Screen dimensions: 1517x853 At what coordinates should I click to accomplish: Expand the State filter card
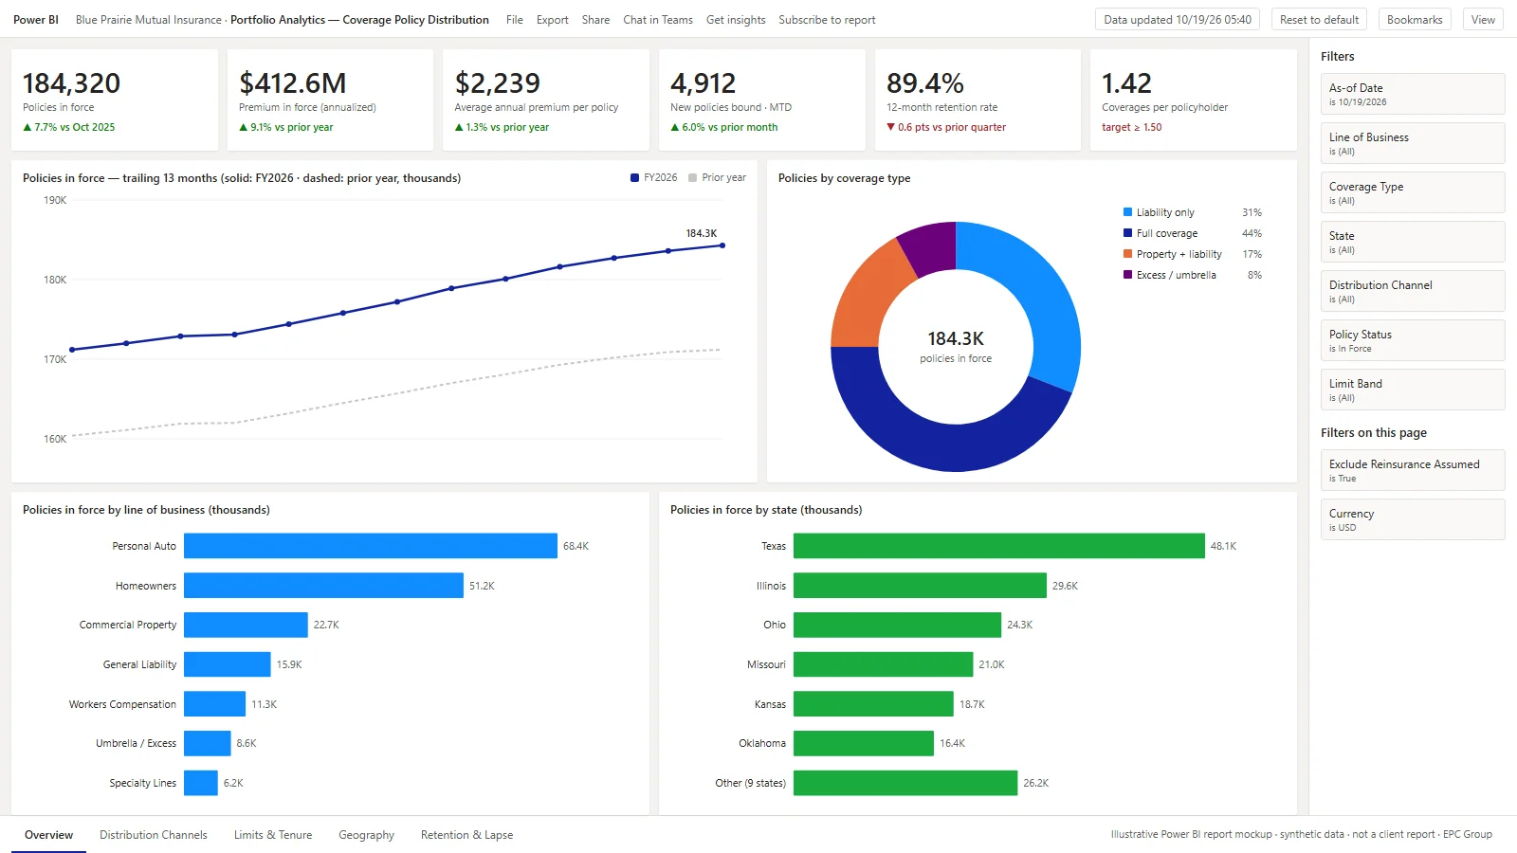pos(1413,242)
